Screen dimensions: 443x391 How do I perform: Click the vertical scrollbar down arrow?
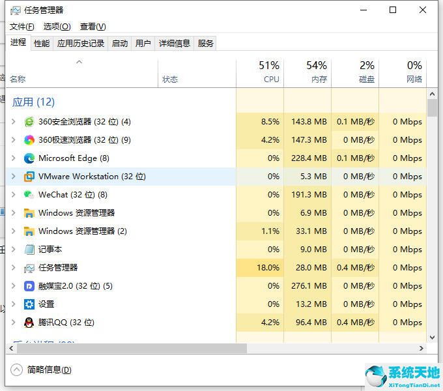pyautogui.click(x=432, y=337)
